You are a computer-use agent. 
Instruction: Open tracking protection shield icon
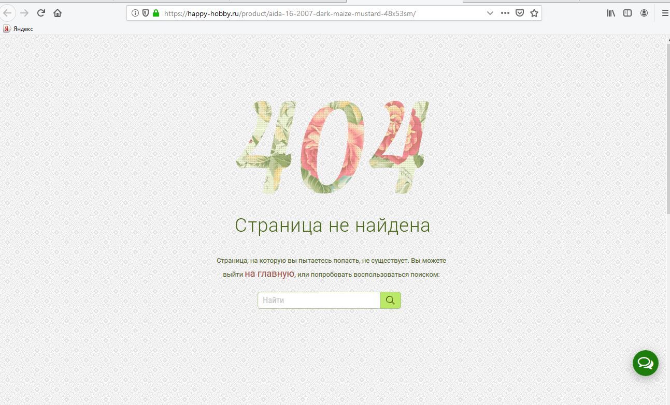(146, 13)
